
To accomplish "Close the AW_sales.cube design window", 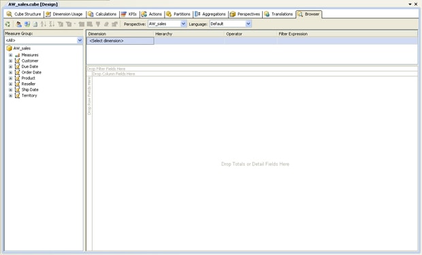I will pos(416,4).
